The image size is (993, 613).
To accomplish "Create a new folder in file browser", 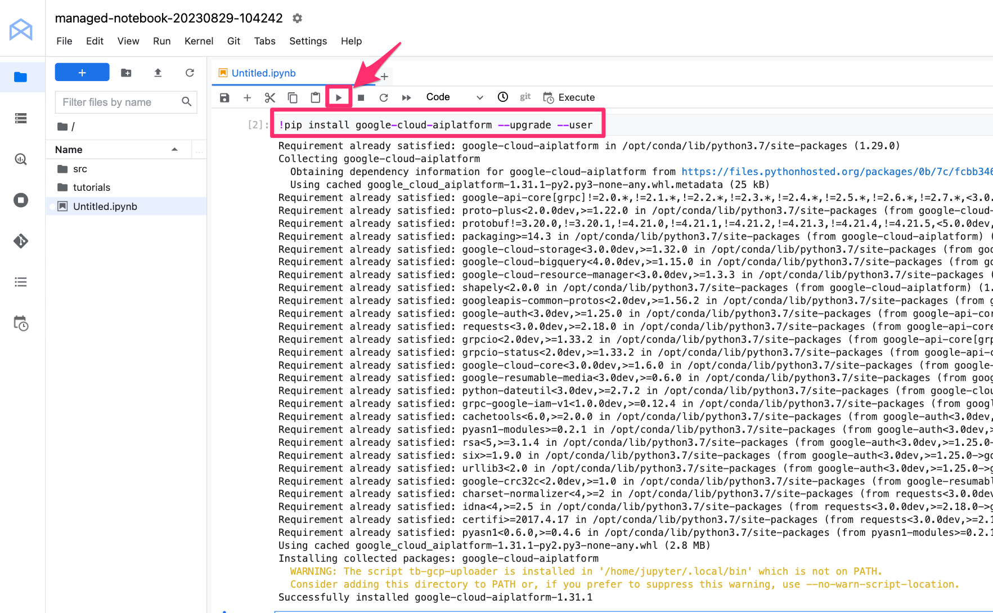I will click(x=126, y=73).
